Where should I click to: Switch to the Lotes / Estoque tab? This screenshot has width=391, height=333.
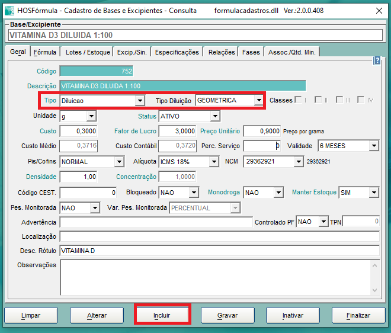click(88, 52)
